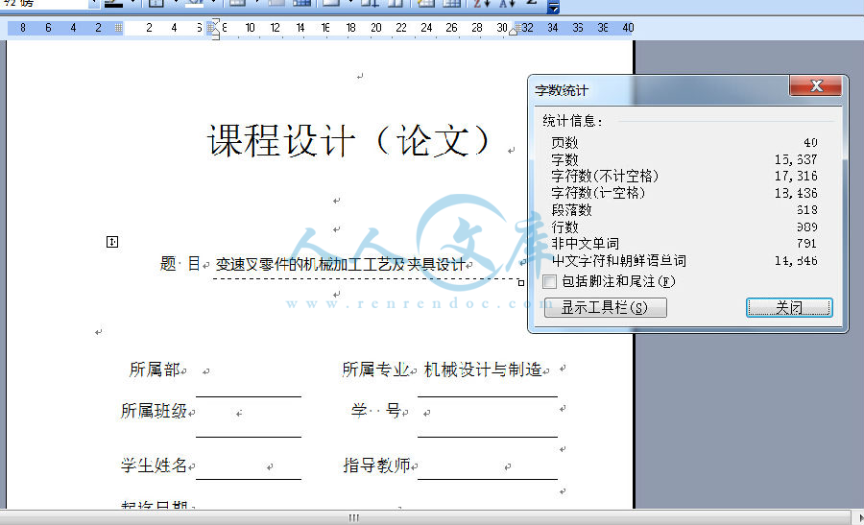Open the toolbar options arrow after the sort icons

(x=553, y=7)
